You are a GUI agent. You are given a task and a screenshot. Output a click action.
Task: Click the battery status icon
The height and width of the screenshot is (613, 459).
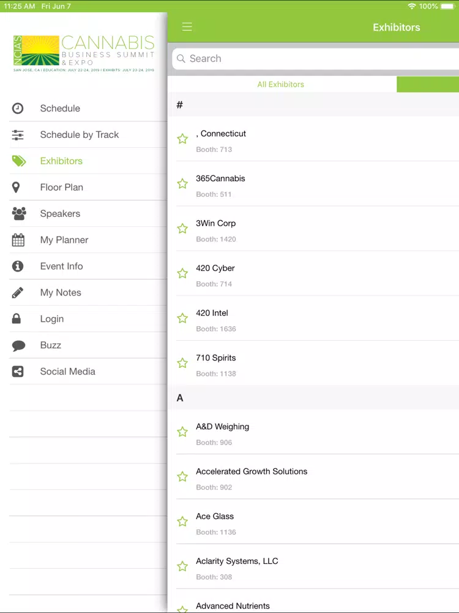click(448, 6)
